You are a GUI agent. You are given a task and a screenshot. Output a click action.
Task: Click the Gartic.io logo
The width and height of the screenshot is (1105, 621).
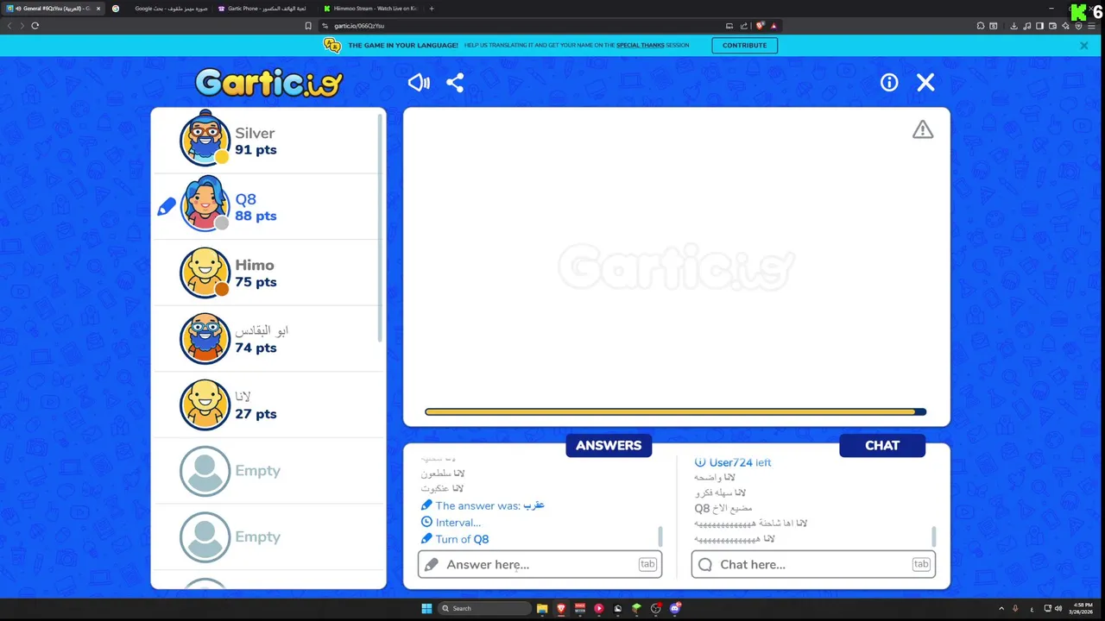[268, 83]
